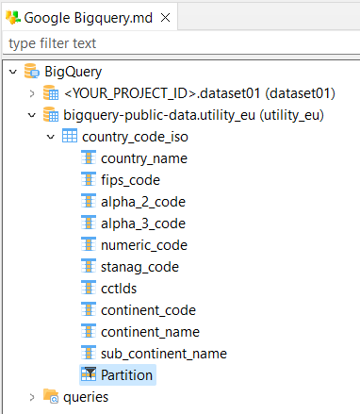Click the sub_continent_name column icon
Screen dimensions: 360x414
[89, 353]
